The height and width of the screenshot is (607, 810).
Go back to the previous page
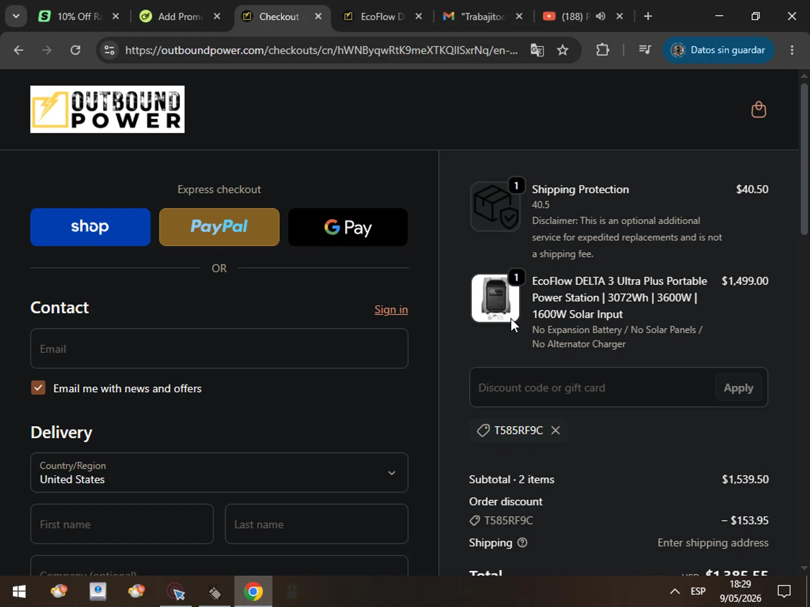pos(18,50)
